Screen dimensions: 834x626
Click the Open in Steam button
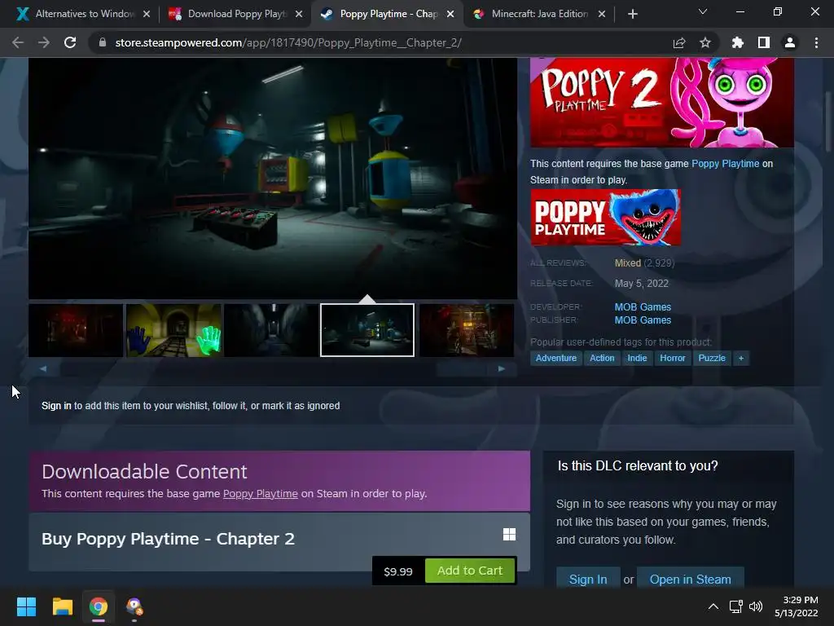(x=690, y=579)
